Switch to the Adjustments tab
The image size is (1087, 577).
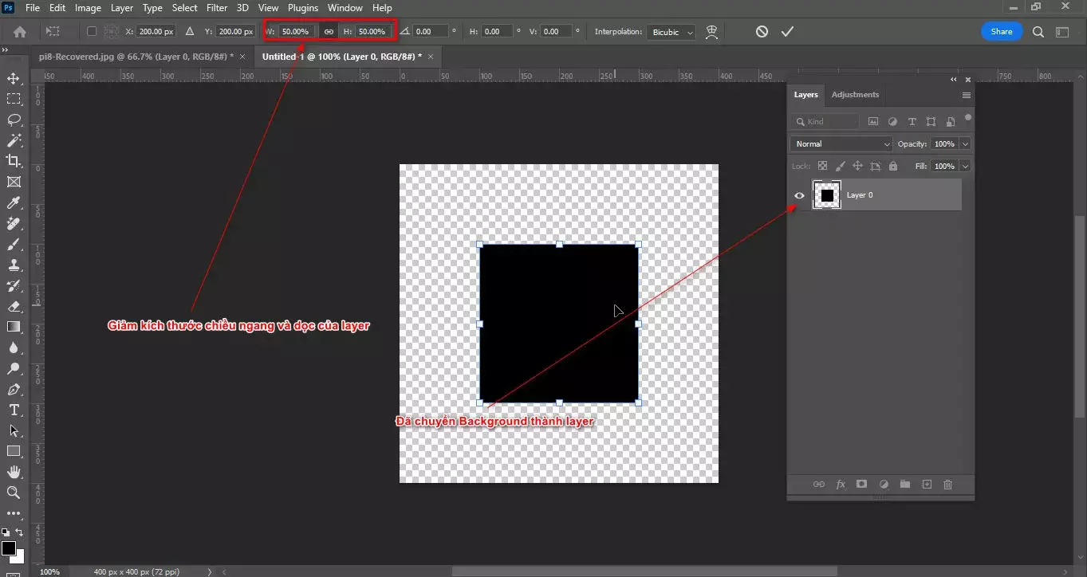coord(854,94)
